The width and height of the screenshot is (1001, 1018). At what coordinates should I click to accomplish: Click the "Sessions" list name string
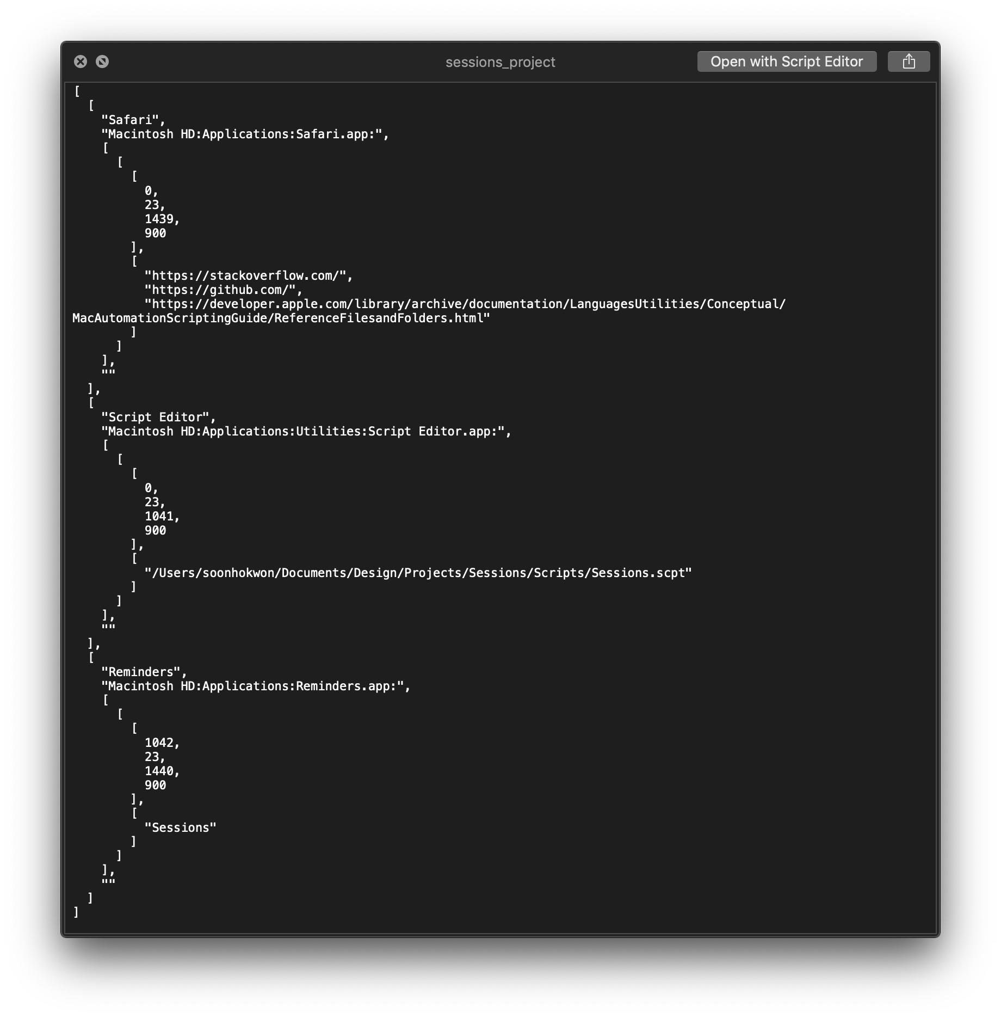[180, 827]
